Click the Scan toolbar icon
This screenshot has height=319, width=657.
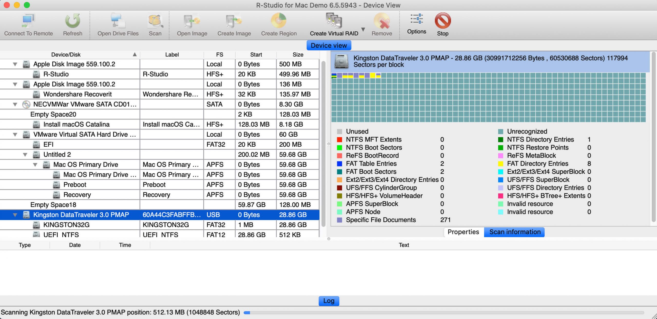pyautogui.click(x=155, y=21)
